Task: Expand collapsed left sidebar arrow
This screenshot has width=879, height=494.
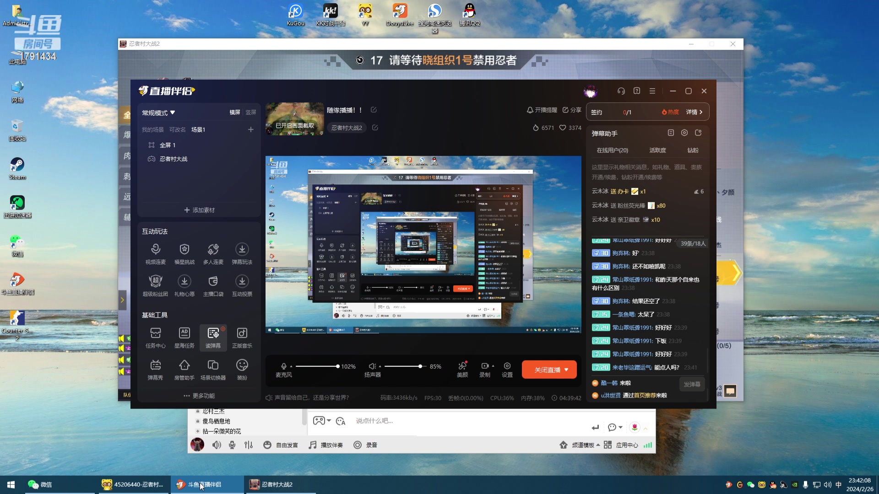Action: (122, 300)
